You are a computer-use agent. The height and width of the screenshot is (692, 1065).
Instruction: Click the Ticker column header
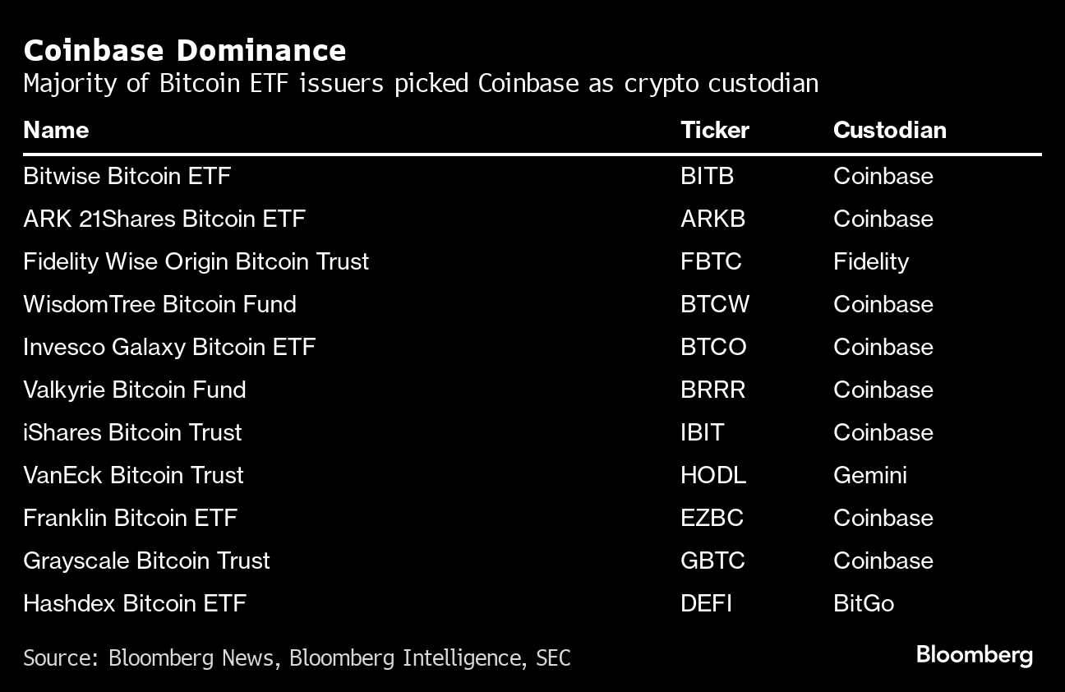pyautogui.click(x=715, y=130)
